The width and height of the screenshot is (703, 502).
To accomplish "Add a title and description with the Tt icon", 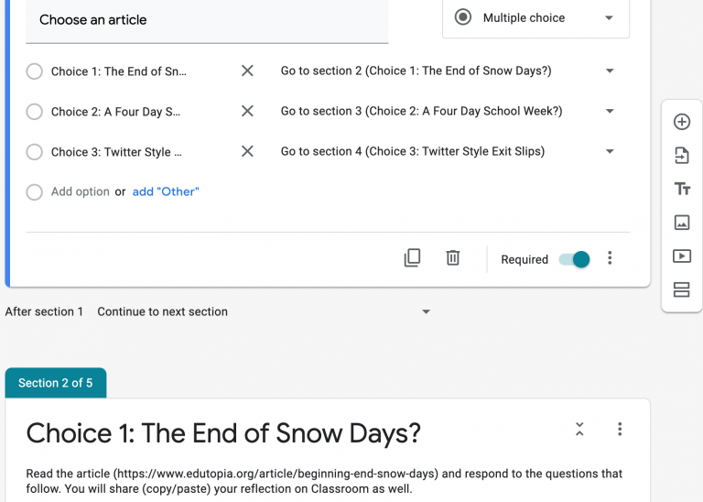I will pos(682,189).
